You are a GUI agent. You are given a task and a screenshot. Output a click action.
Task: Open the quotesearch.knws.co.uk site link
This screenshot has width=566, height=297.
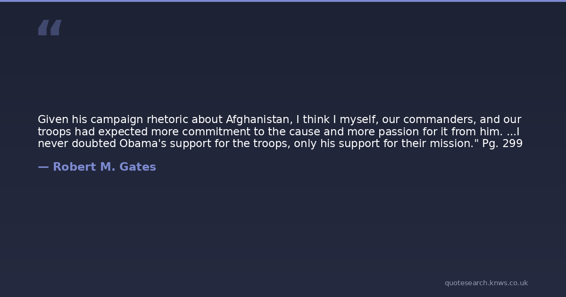click(x=486, y=283)
